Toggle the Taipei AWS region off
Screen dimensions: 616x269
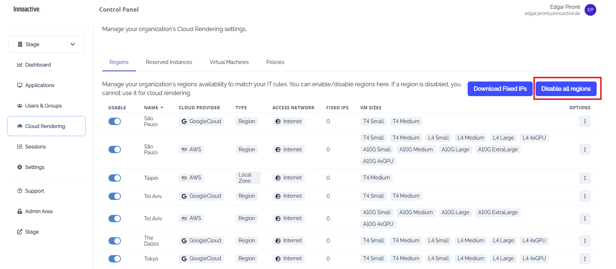pos(115,178)
